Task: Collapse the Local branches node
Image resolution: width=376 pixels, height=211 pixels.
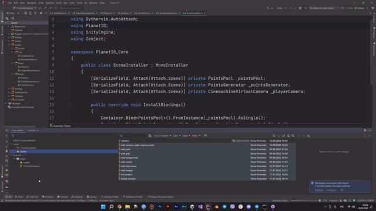Action: [11, 144]
